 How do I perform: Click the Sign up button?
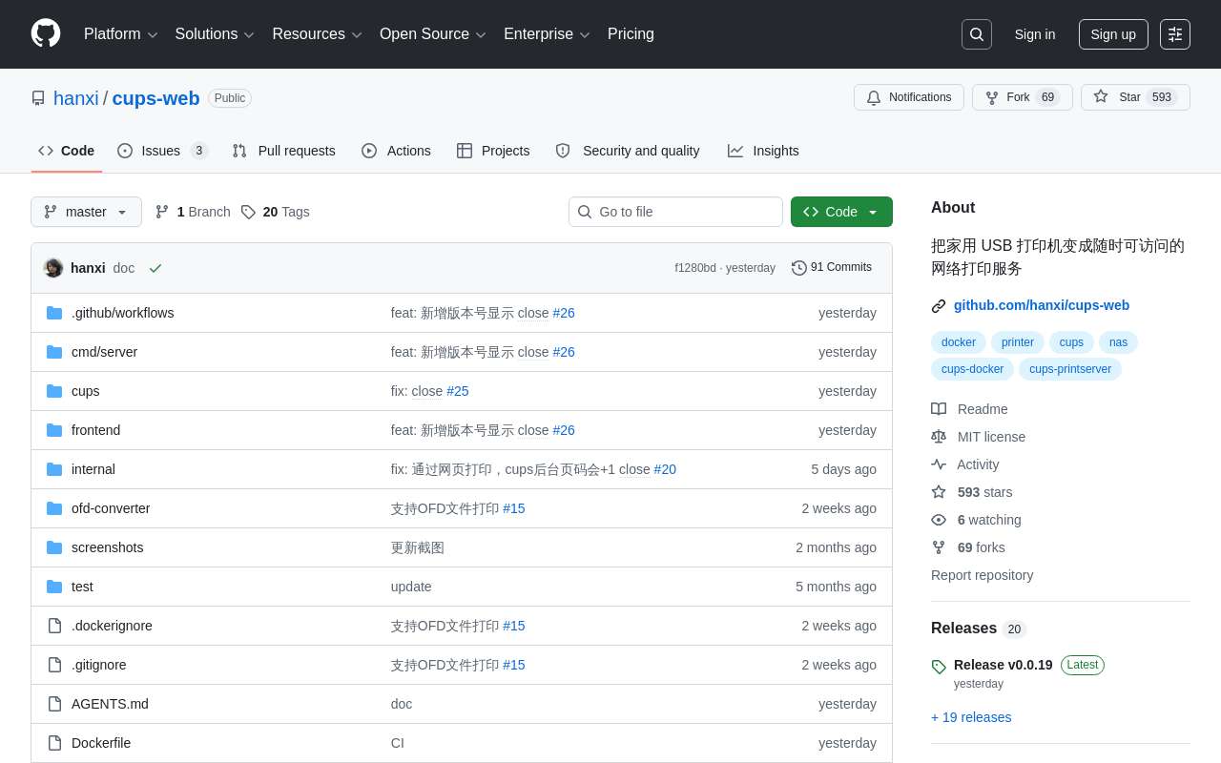(x=1113, y=34)
